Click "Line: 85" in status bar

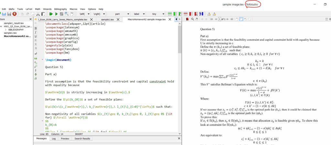(44, 134)
